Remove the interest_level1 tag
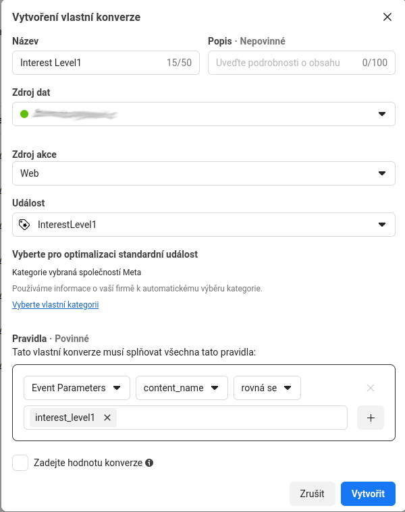405x512 pixels. point(107,418)
